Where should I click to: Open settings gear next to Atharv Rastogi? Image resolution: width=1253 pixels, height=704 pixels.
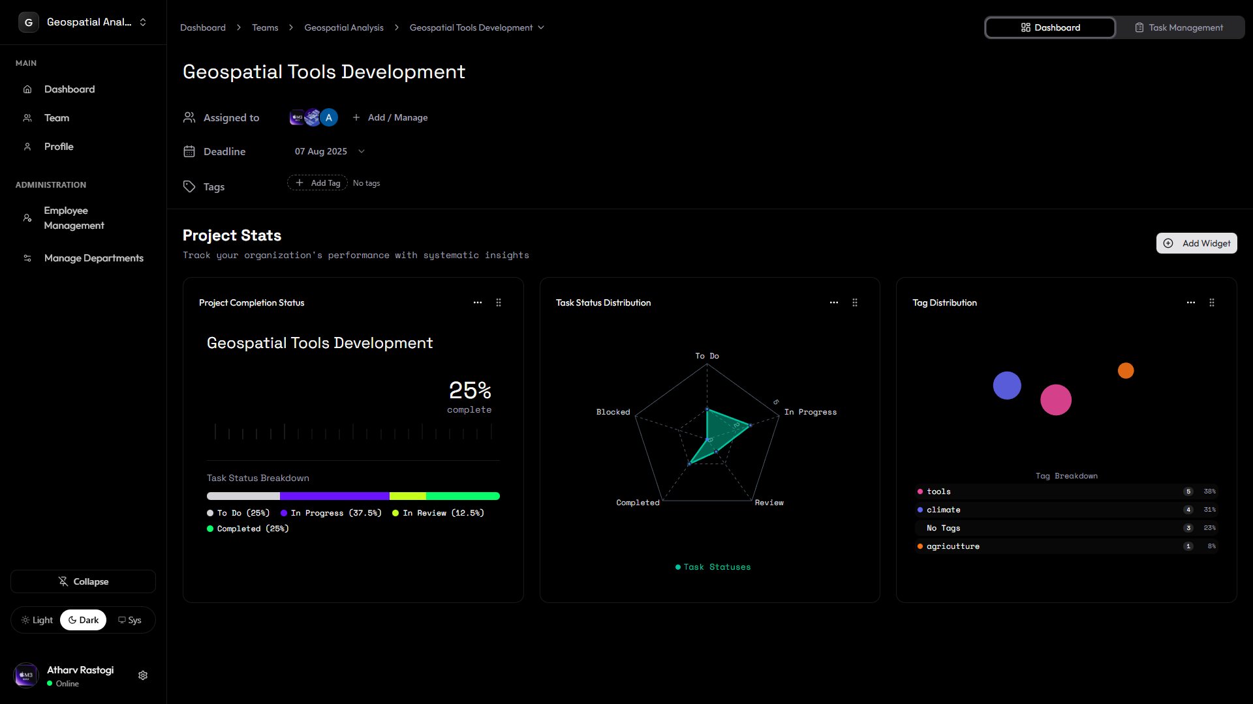point(143,675)
